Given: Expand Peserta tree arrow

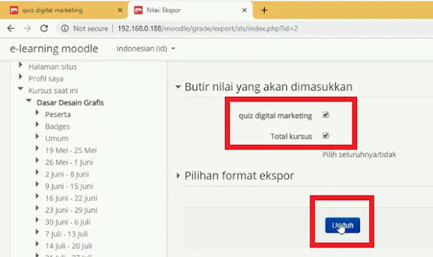Looking at the screenshot, I should 37,112.
